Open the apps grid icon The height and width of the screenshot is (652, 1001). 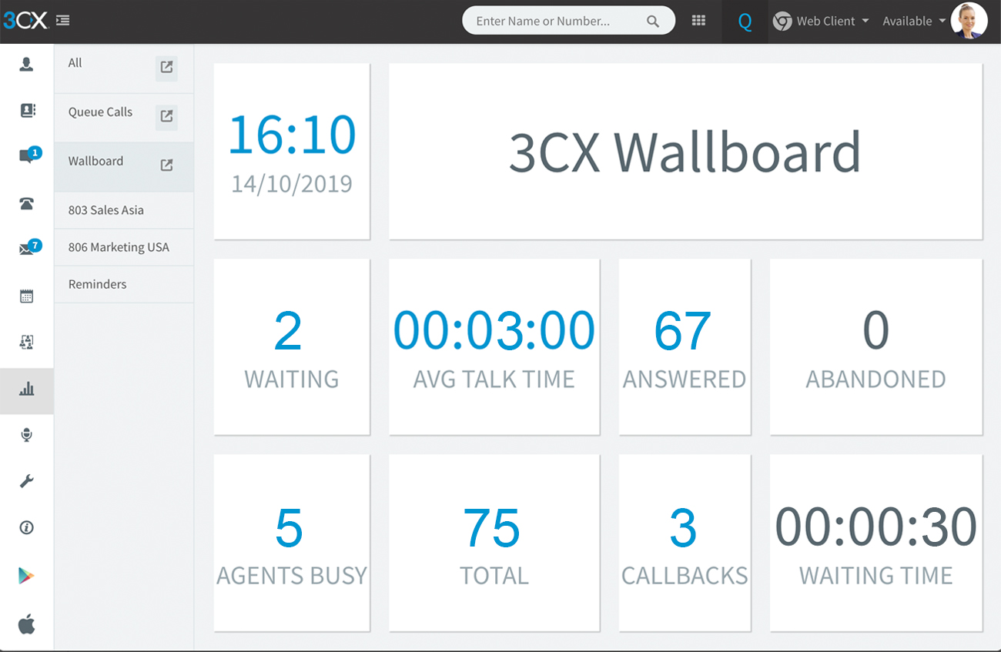[x=698, y=21]
